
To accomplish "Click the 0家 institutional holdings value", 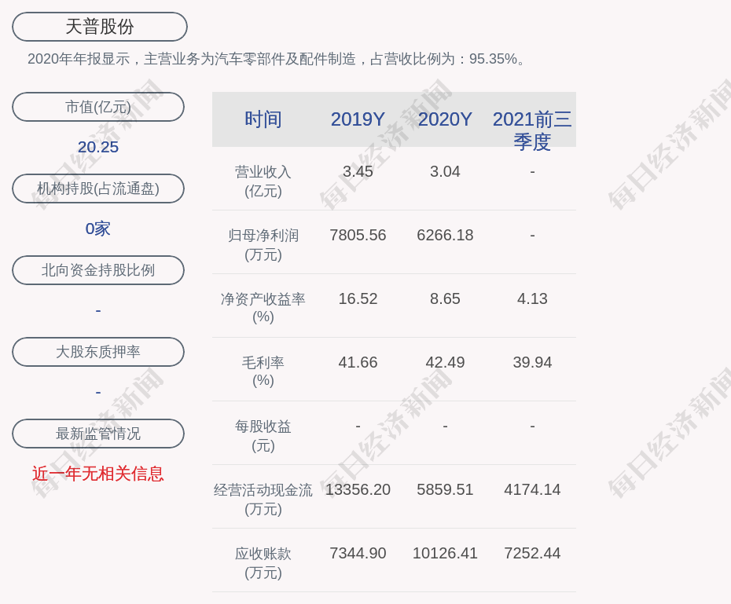I will click(98, 229).
